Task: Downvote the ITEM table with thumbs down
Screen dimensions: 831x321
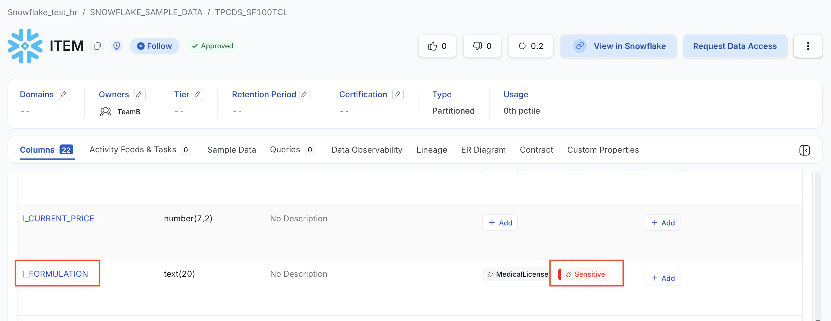Action: pos(482,46)
